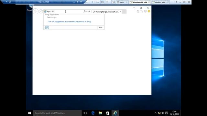The image size is (207, 116).
Task: Click the Go arrow in the address bar
Action: pyautogui.click(x=89, y=12)
